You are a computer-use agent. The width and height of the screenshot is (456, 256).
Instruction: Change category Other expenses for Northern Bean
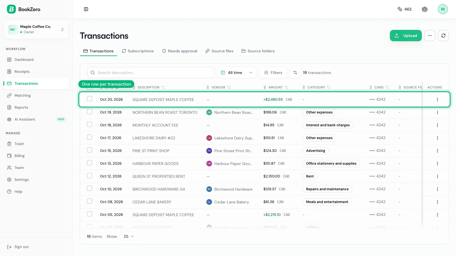[319, 112]
